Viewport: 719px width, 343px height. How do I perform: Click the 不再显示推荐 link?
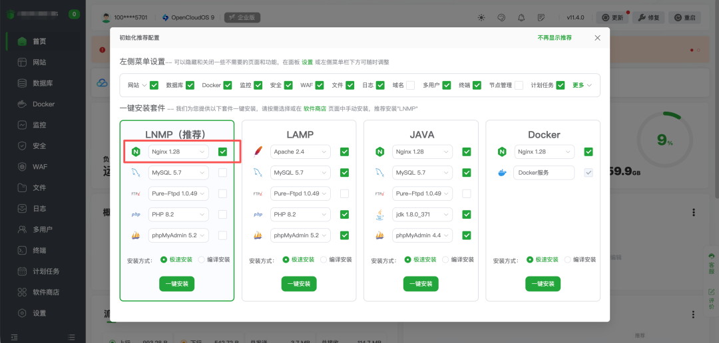pyautogui.click(x=555, y=38)
